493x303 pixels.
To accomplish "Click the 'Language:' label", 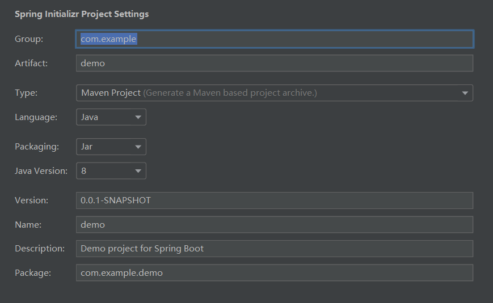I will tap(36, 117).
